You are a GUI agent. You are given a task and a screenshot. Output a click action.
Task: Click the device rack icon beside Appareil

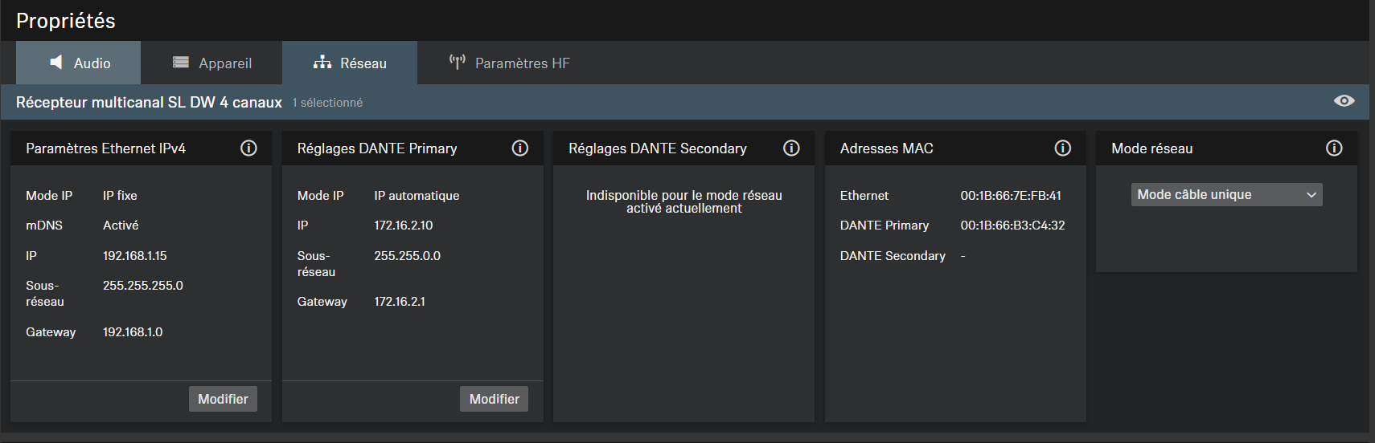pyautogui.click(x=181, y=63)
